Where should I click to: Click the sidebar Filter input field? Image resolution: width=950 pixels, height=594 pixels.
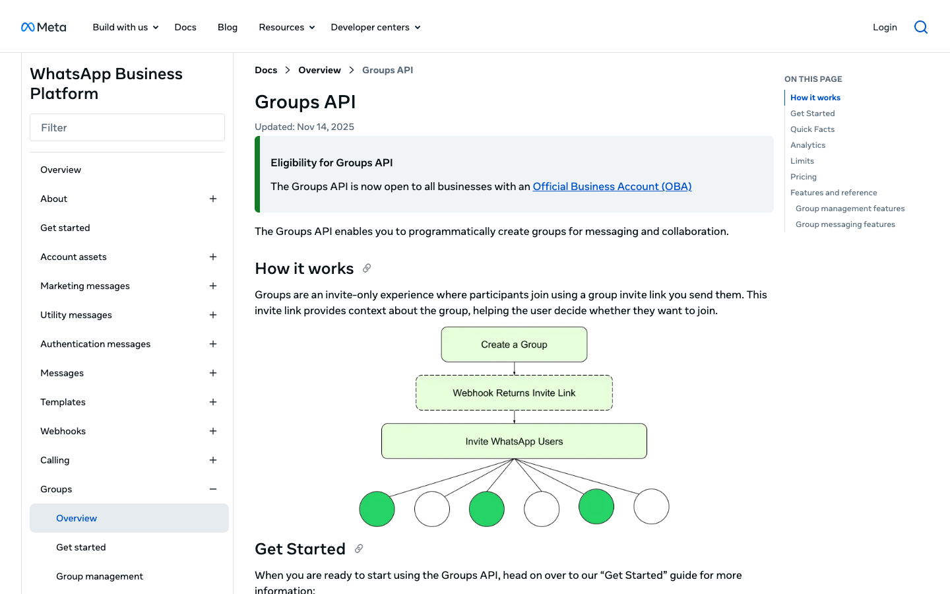[x=127, y=127]
